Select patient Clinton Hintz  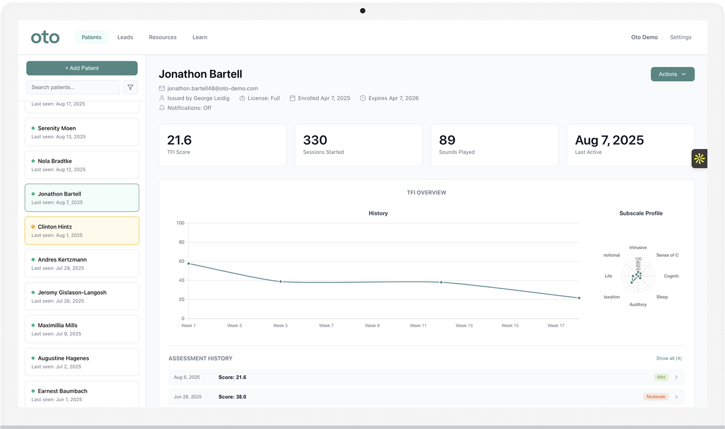(x=82, y=231)
